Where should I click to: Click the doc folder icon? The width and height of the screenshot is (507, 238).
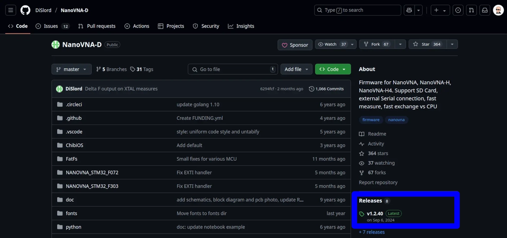pyautogui.click(x=60, y=200)
